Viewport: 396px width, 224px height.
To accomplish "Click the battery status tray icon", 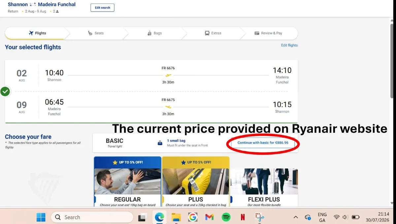I will [356, 217].
